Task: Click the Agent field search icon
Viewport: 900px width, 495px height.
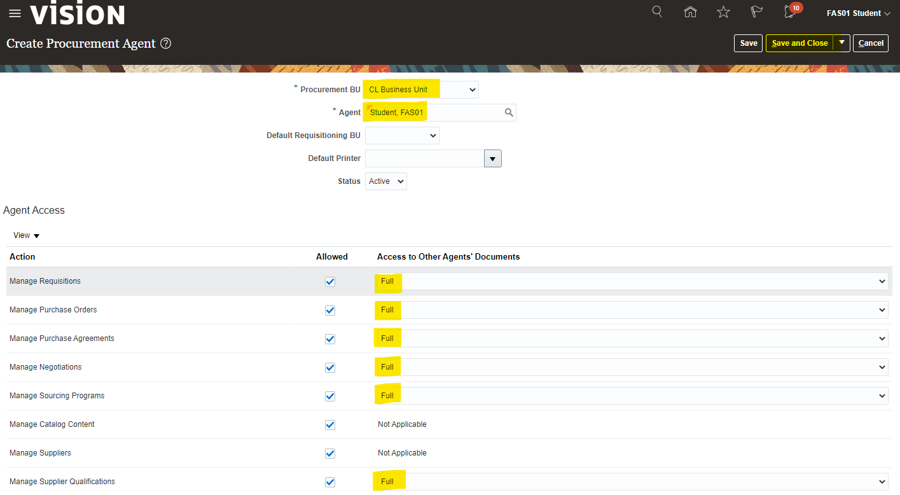Action: 509,113
